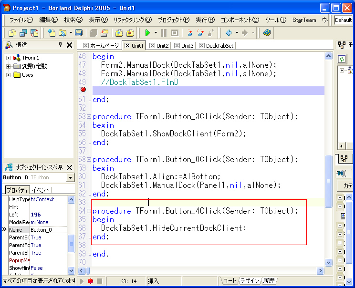Click the gray Forward navigation arrow
The width and height of the screenshot is (355, 288).
245,33
